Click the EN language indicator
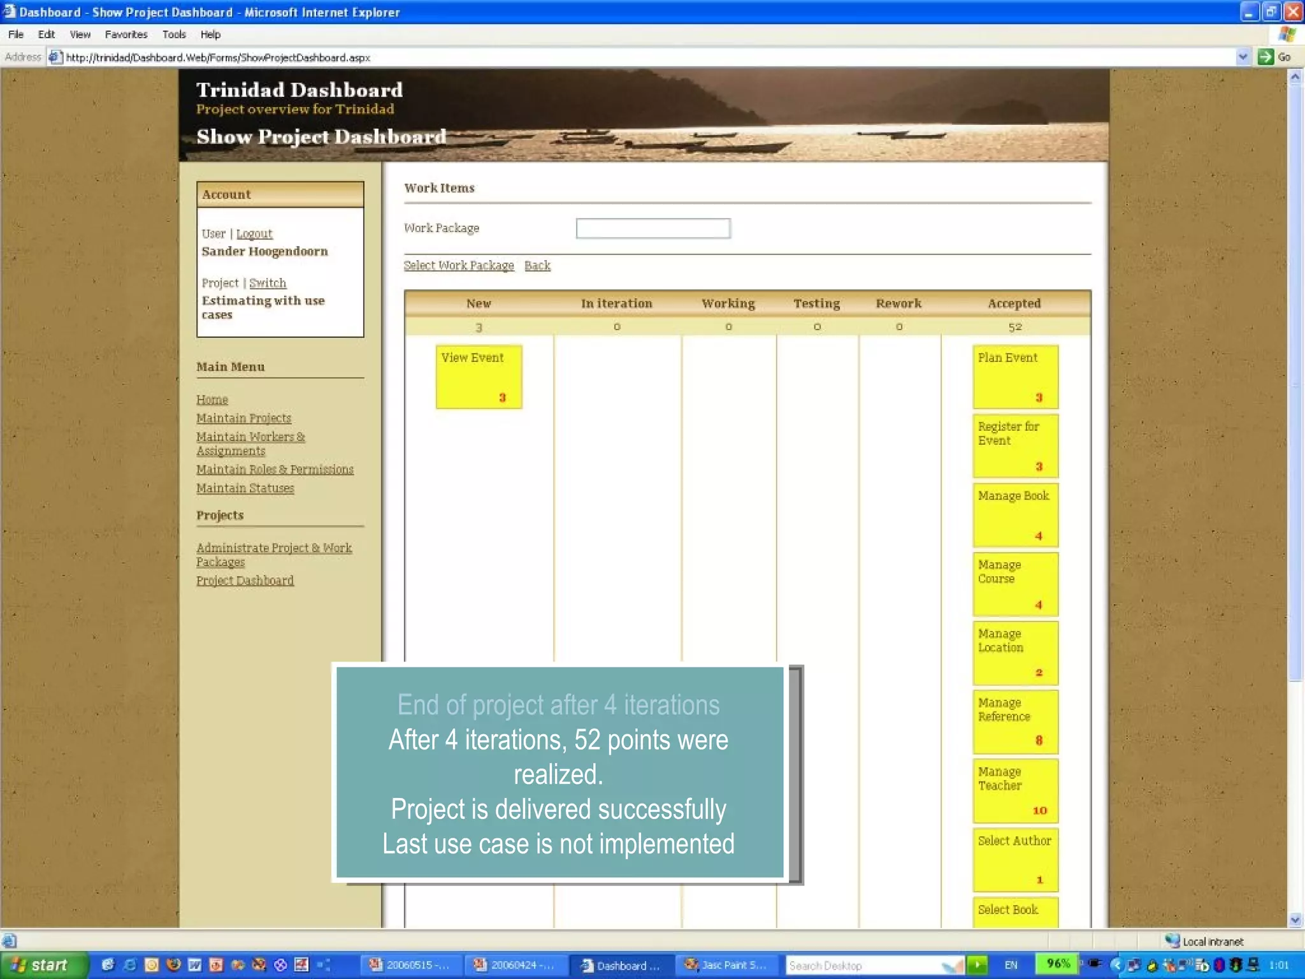This screenshot has height=979, width=1305. (x=1011, y=965)
